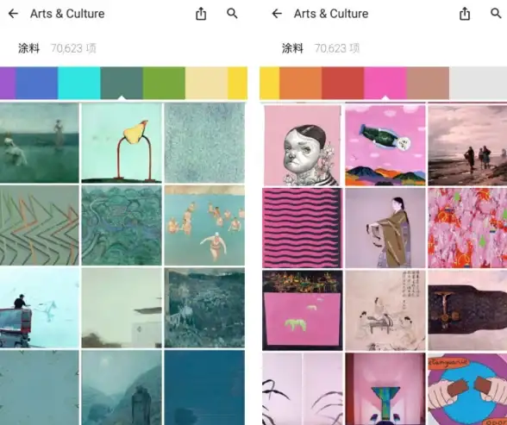Open search magnifier in right panel
507x425 pixels.
pos(496,14)
